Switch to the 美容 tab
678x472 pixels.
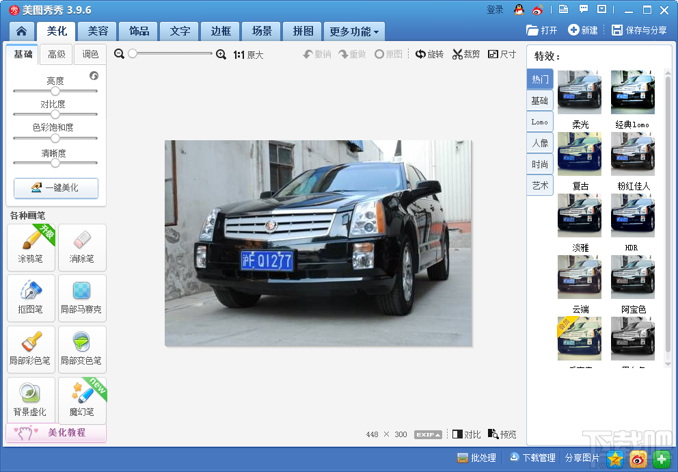98,31
